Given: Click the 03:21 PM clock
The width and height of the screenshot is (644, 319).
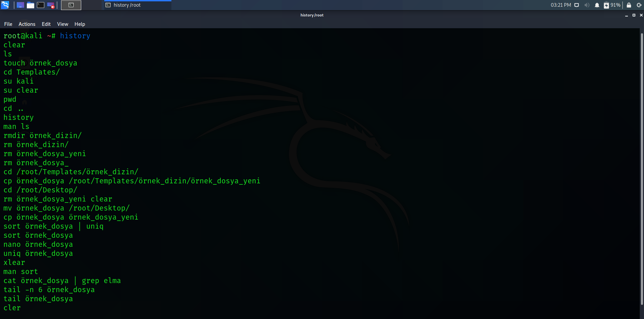Looking at the screenshot, I should coord(560,5).
